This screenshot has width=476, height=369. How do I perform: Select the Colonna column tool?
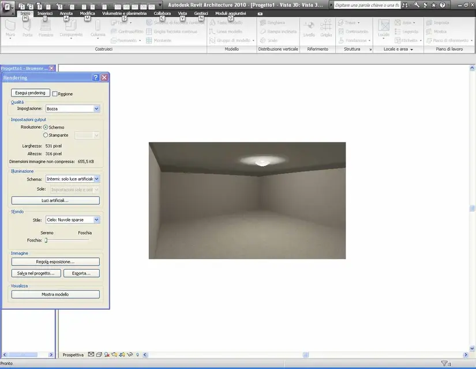(98, 29)
